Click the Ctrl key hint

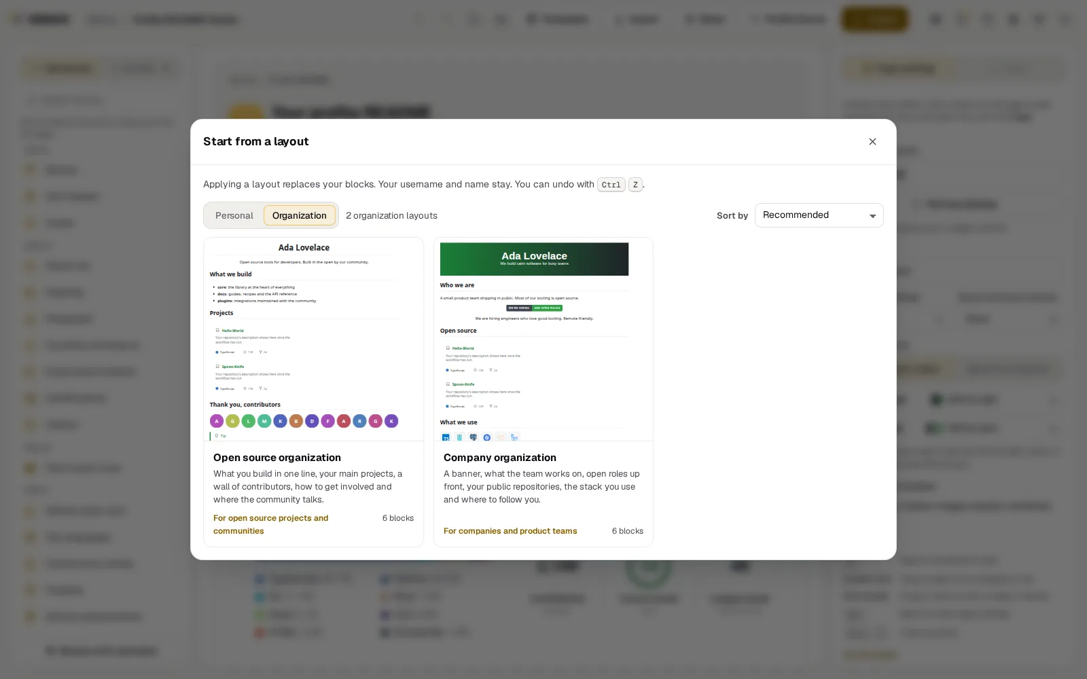[611, 185]
